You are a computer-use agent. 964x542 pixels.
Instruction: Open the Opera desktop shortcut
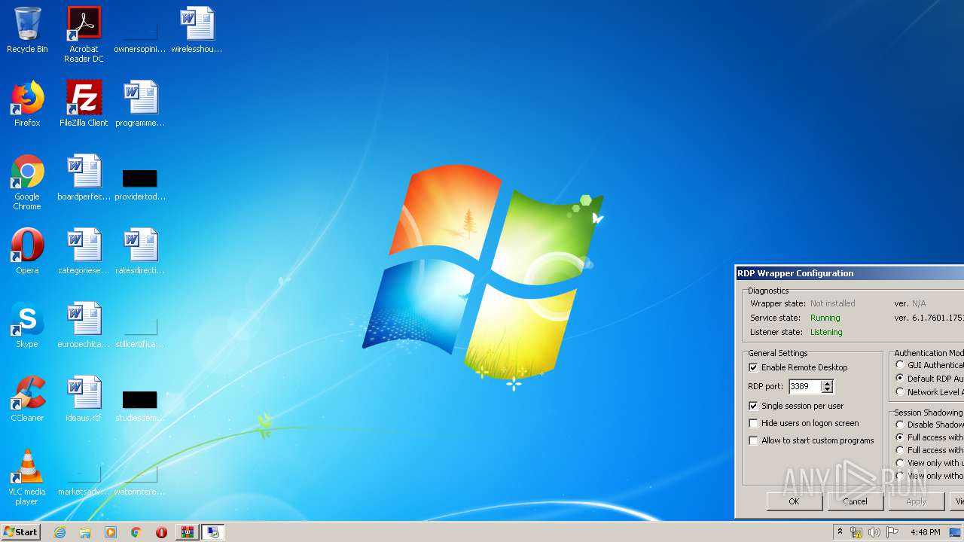tap(27, 251)
